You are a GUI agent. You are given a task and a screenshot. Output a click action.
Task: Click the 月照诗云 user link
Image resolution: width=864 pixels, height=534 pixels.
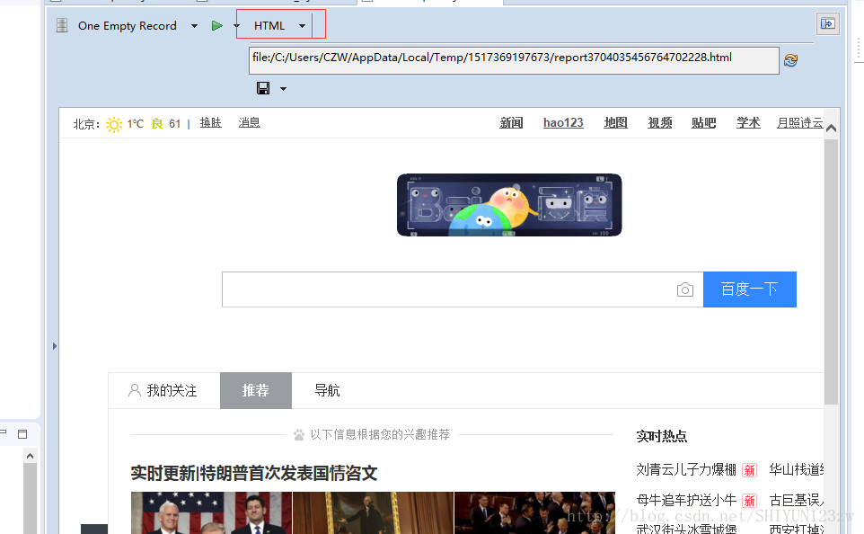point(799,123)
